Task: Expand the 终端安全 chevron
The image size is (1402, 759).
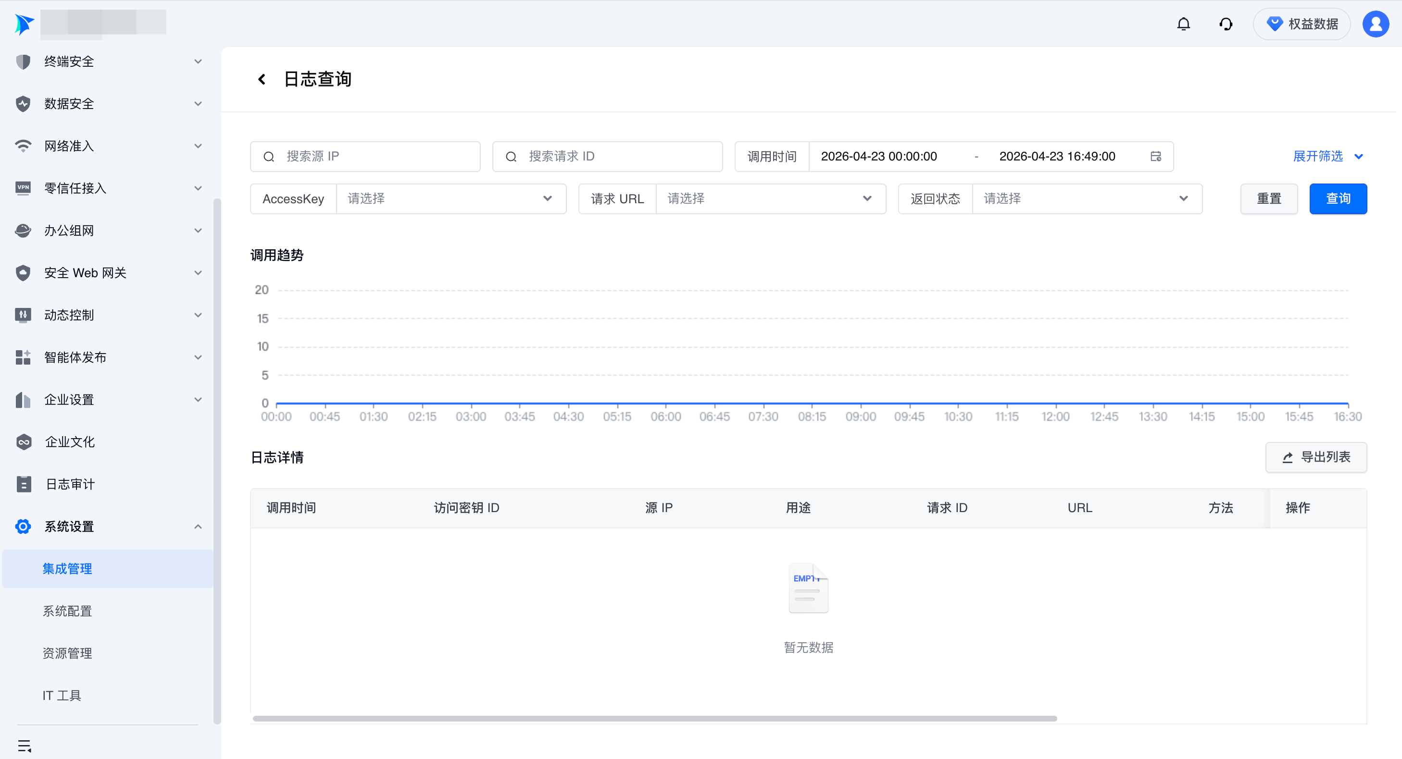Action: pos(198,61)
